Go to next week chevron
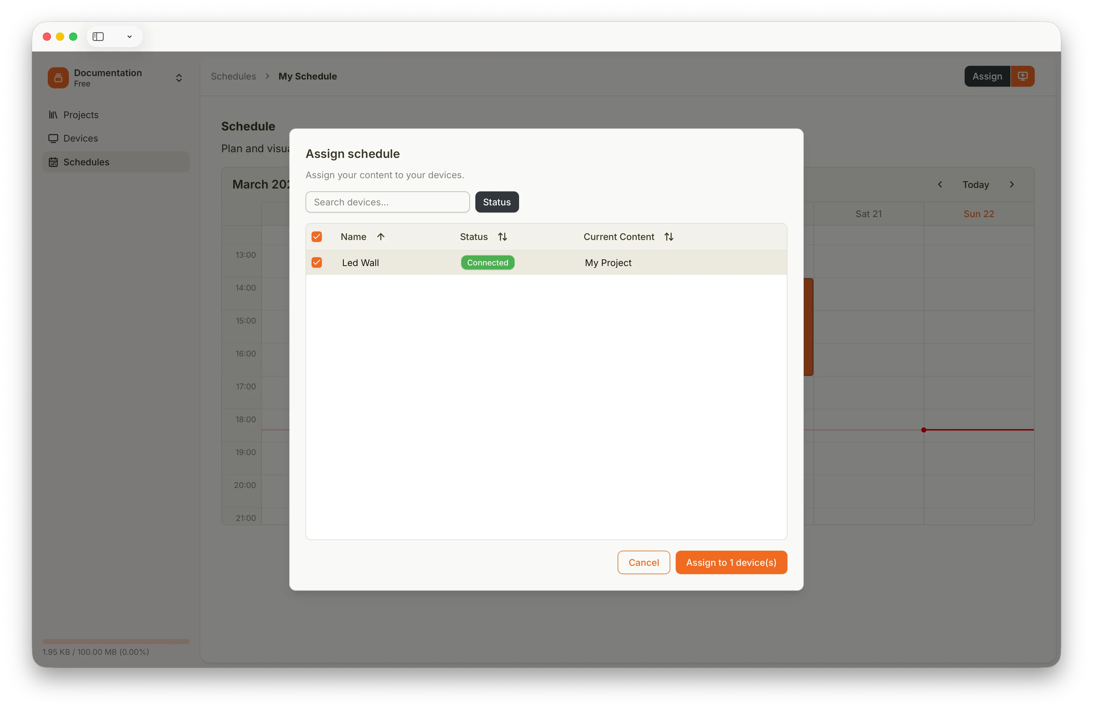This screenshot has width=1093, height=710. click(x=1012, y=184)
